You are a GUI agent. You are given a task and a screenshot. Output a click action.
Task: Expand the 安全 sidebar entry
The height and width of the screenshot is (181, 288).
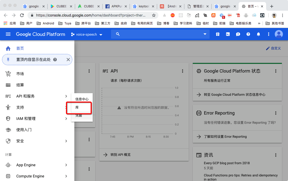[37, 141]
